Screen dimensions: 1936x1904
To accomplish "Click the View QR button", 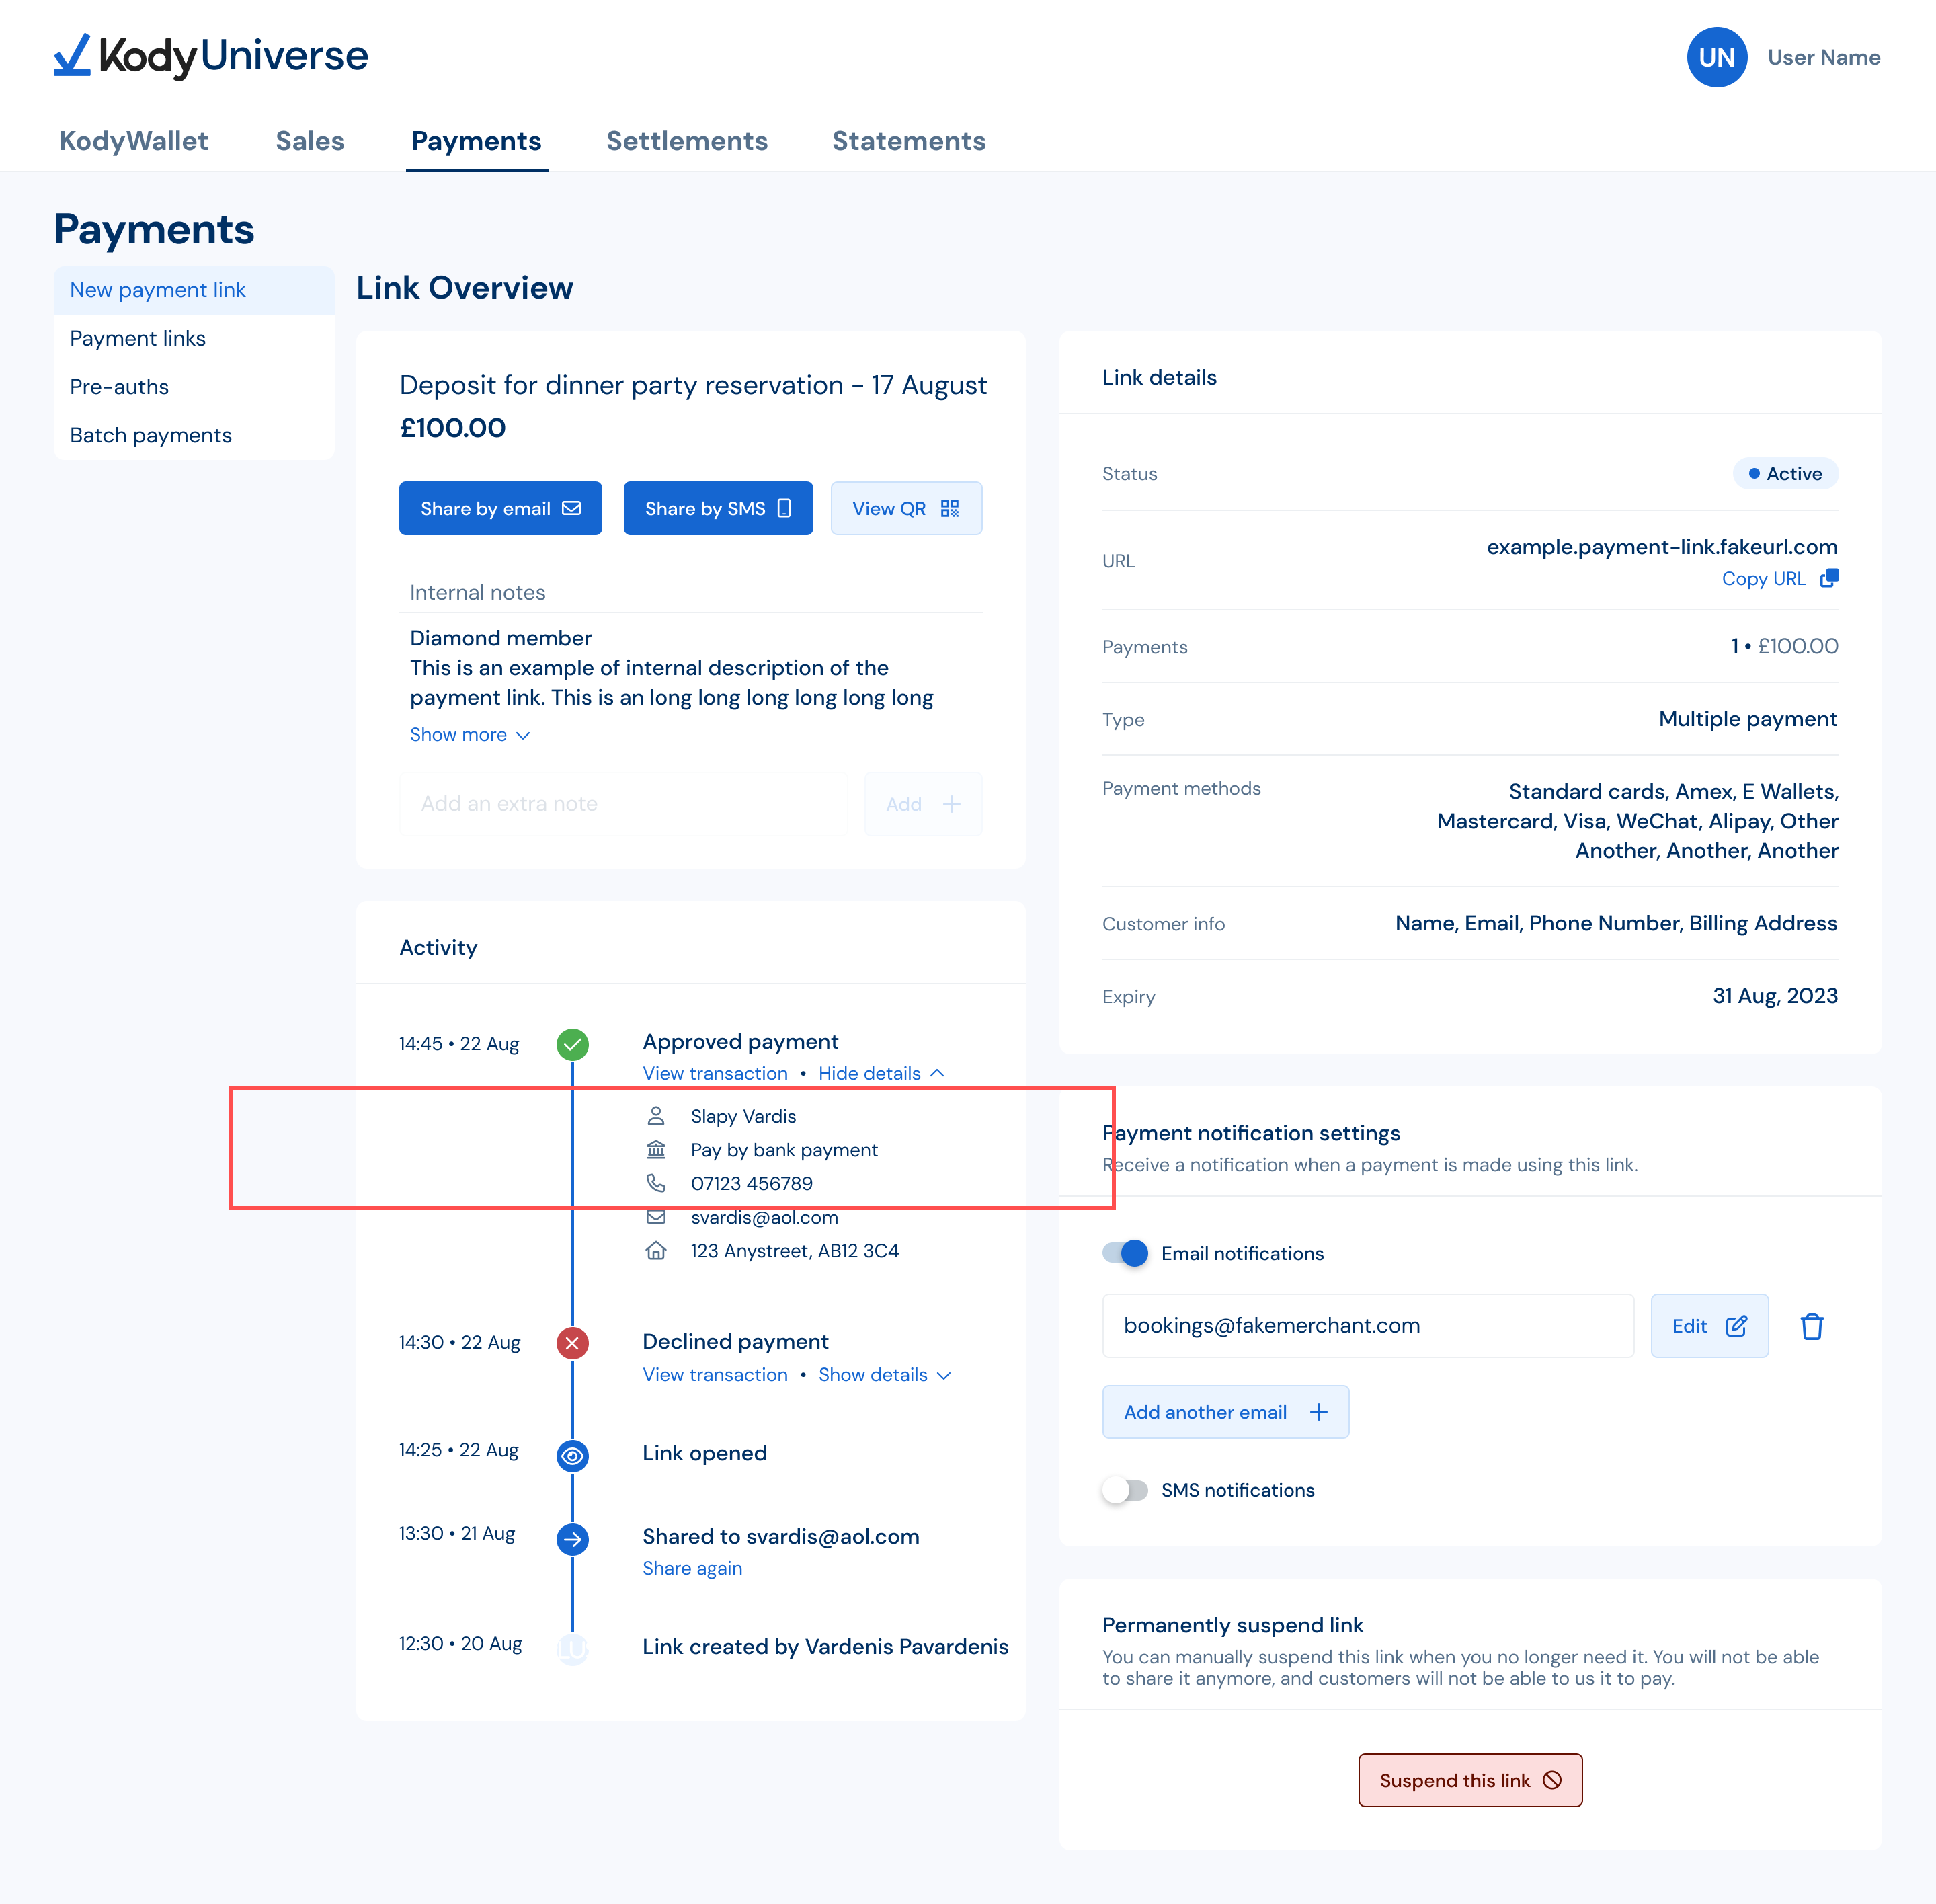I will click(x=906, y=508).
